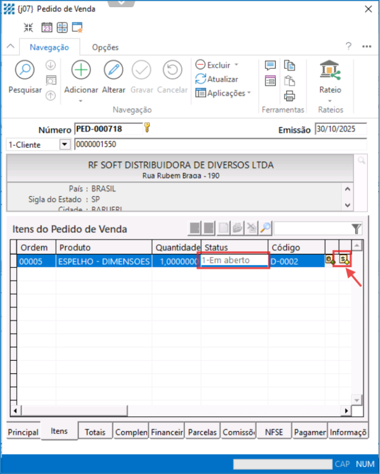Expand the Aplicações dropdown menu
The width and height of the screenshot is (380, 474).
pyautogui.click(x=248, y=93)
